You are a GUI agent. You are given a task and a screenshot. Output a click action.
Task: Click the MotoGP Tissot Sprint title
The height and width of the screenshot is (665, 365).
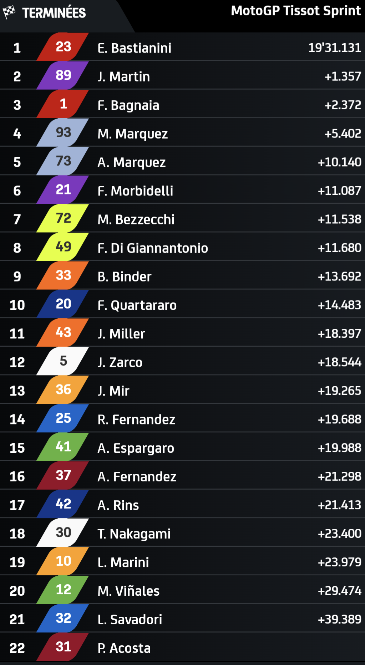(296, 11)
